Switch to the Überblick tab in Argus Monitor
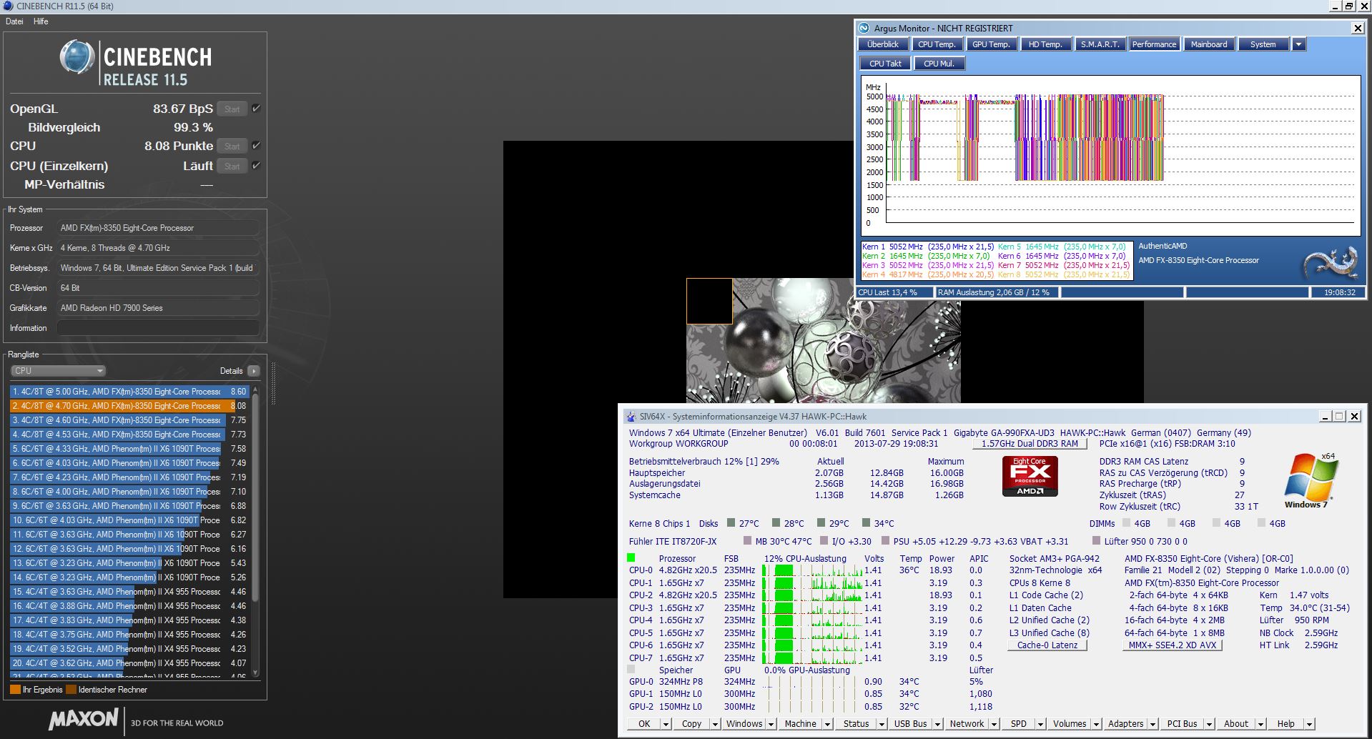Viewport: 1372px width, 739px height. pyautogui.click(x=883, y=44)
